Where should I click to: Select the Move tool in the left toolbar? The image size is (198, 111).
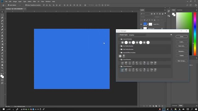(x=2, y=12)
